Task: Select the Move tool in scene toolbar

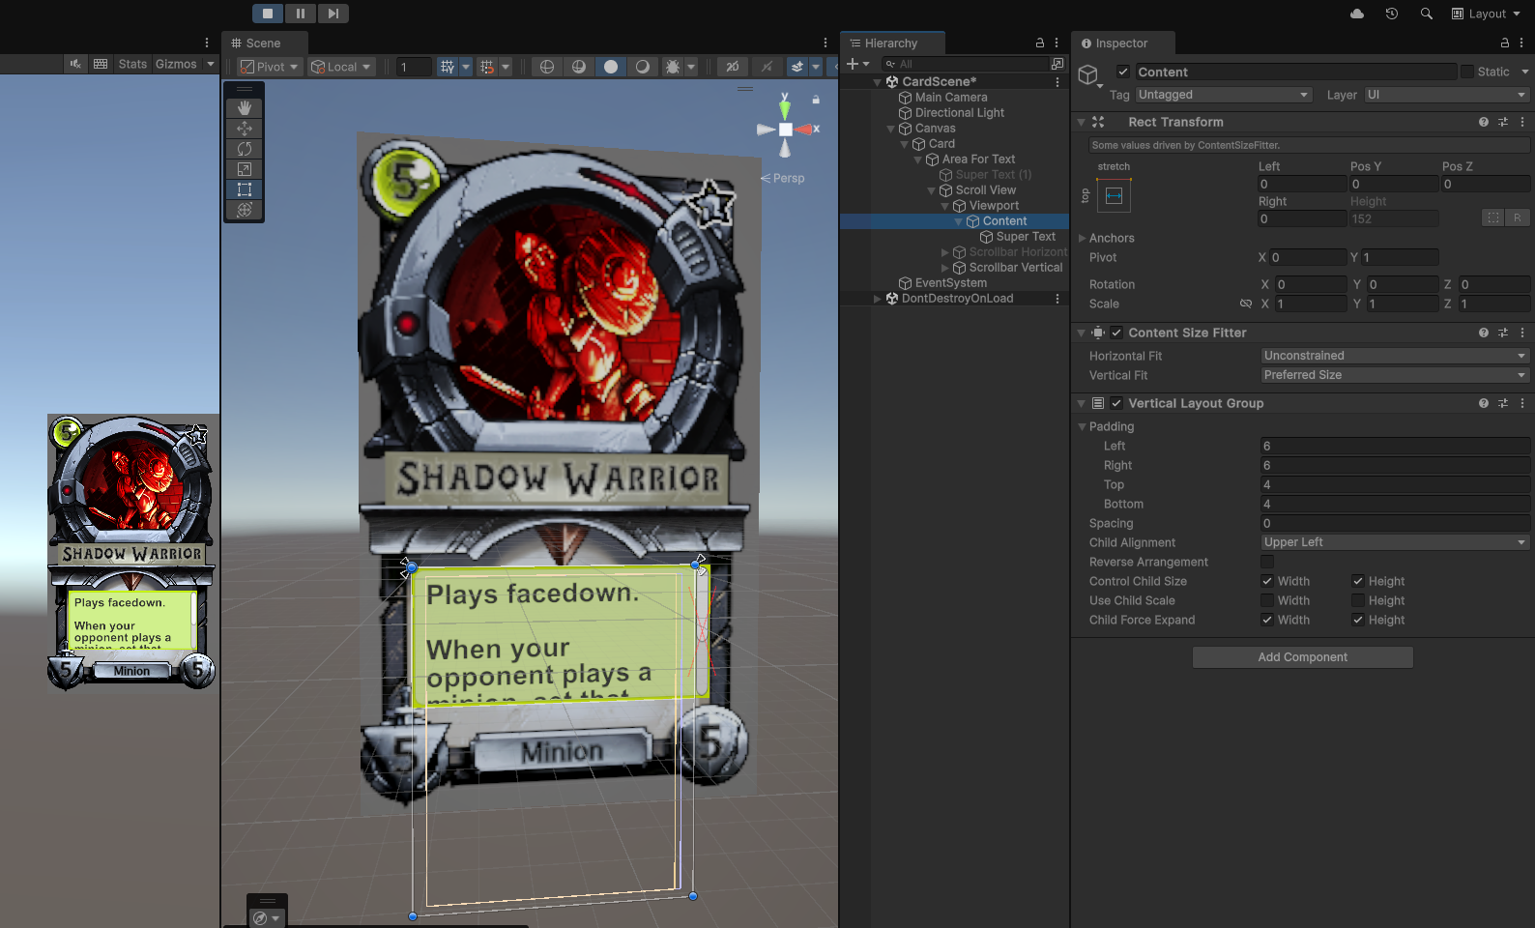Action: (245, 129)
